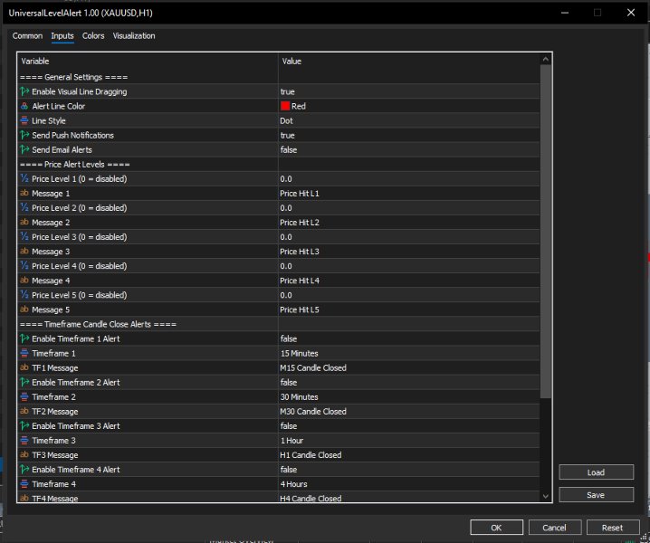The image size is (650, 543).
Task: Click the string icon beside TF3 Message
Action: 24,454
